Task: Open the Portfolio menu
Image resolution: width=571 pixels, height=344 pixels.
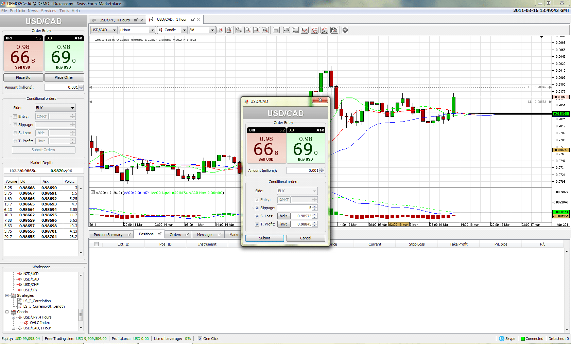Action: [17, 11]
